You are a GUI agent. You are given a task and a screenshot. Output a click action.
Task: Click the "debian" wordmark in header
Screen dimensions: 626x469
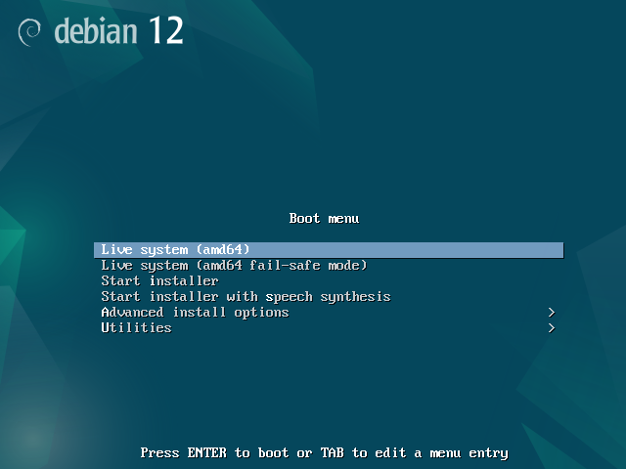[x=96, y=31]
